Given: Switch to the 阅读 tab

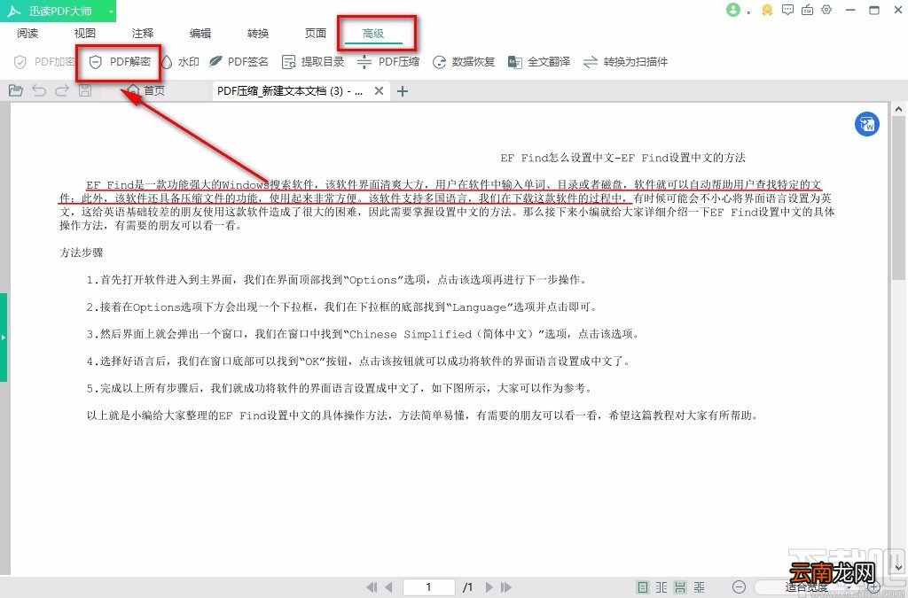Looking at the screenshot, I should [x=27, y=34].
